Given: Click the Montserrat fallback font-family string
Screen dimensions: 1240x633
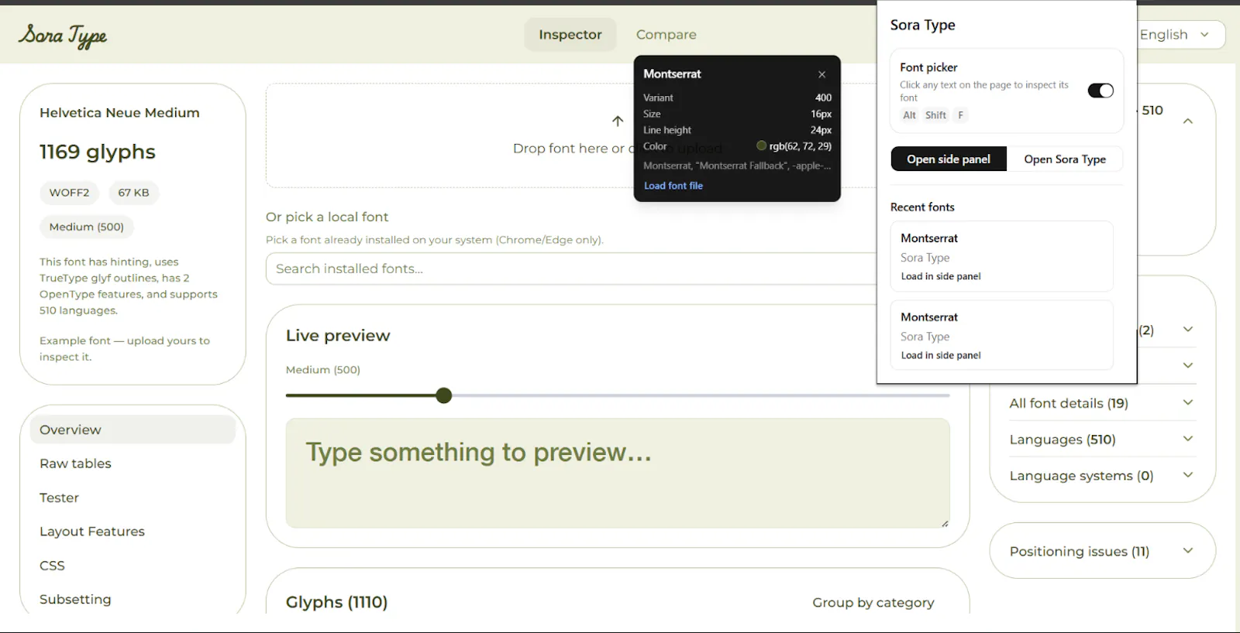Looking at the screenshot, I should (x=737, y=166).
